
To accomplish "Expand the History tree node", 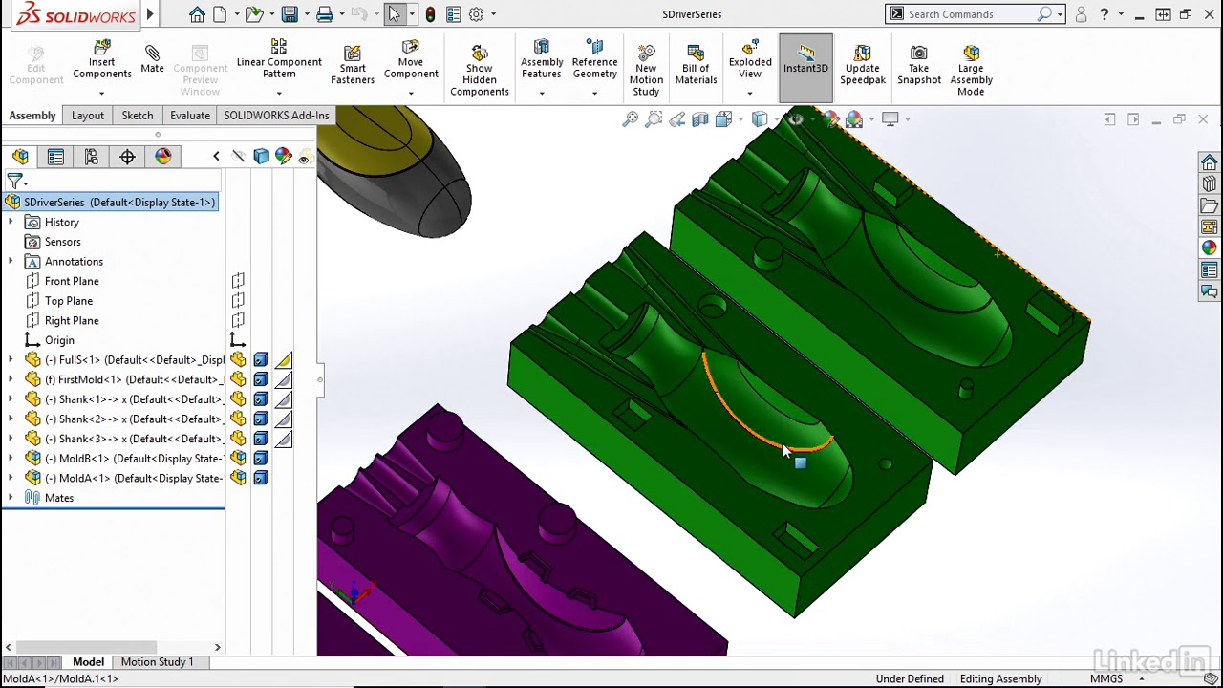I will tap(11, 222).
